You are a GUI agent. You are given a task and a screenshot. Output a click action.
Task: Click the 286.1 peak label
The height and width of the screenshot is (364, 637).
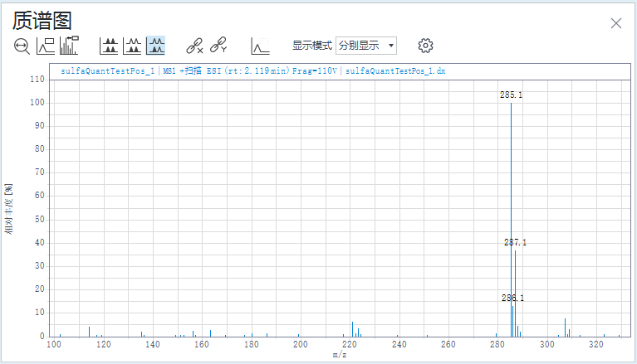[512, 298]
